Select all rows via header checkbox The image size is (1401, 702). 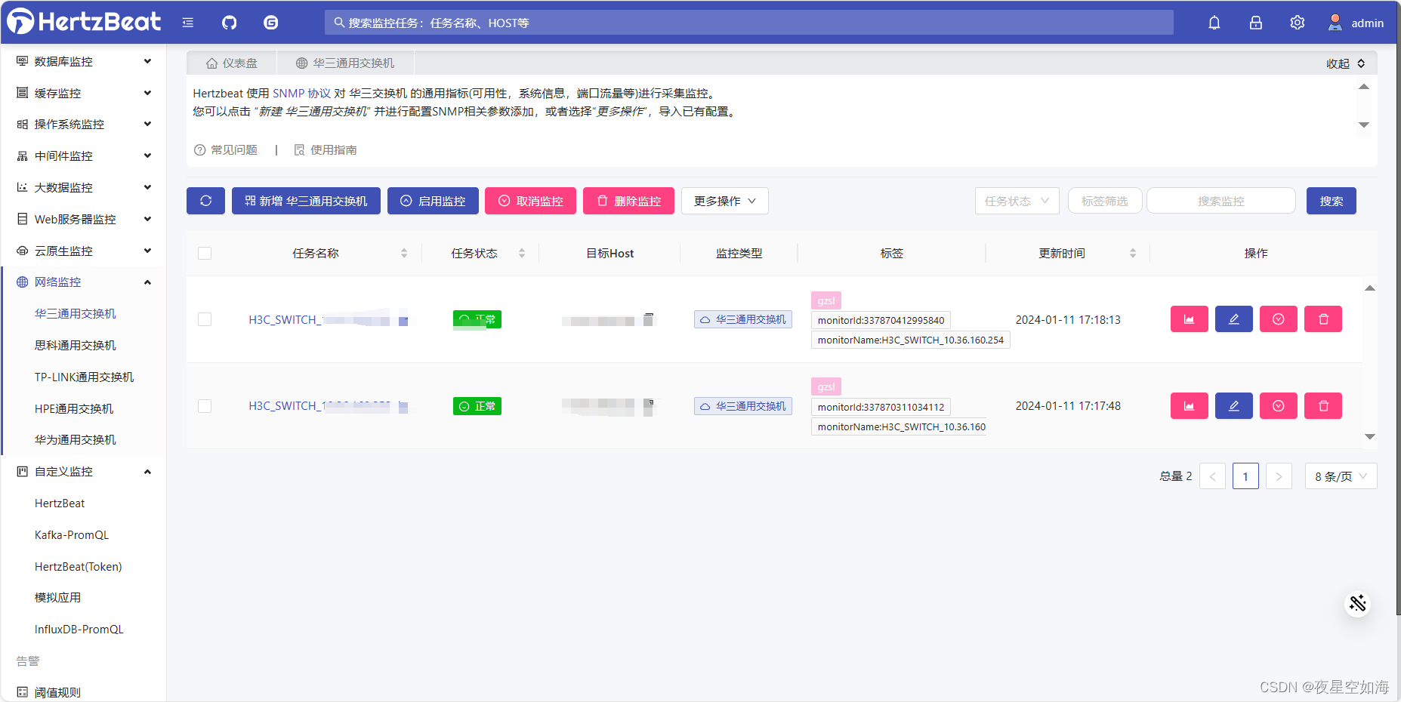point(205,254)
